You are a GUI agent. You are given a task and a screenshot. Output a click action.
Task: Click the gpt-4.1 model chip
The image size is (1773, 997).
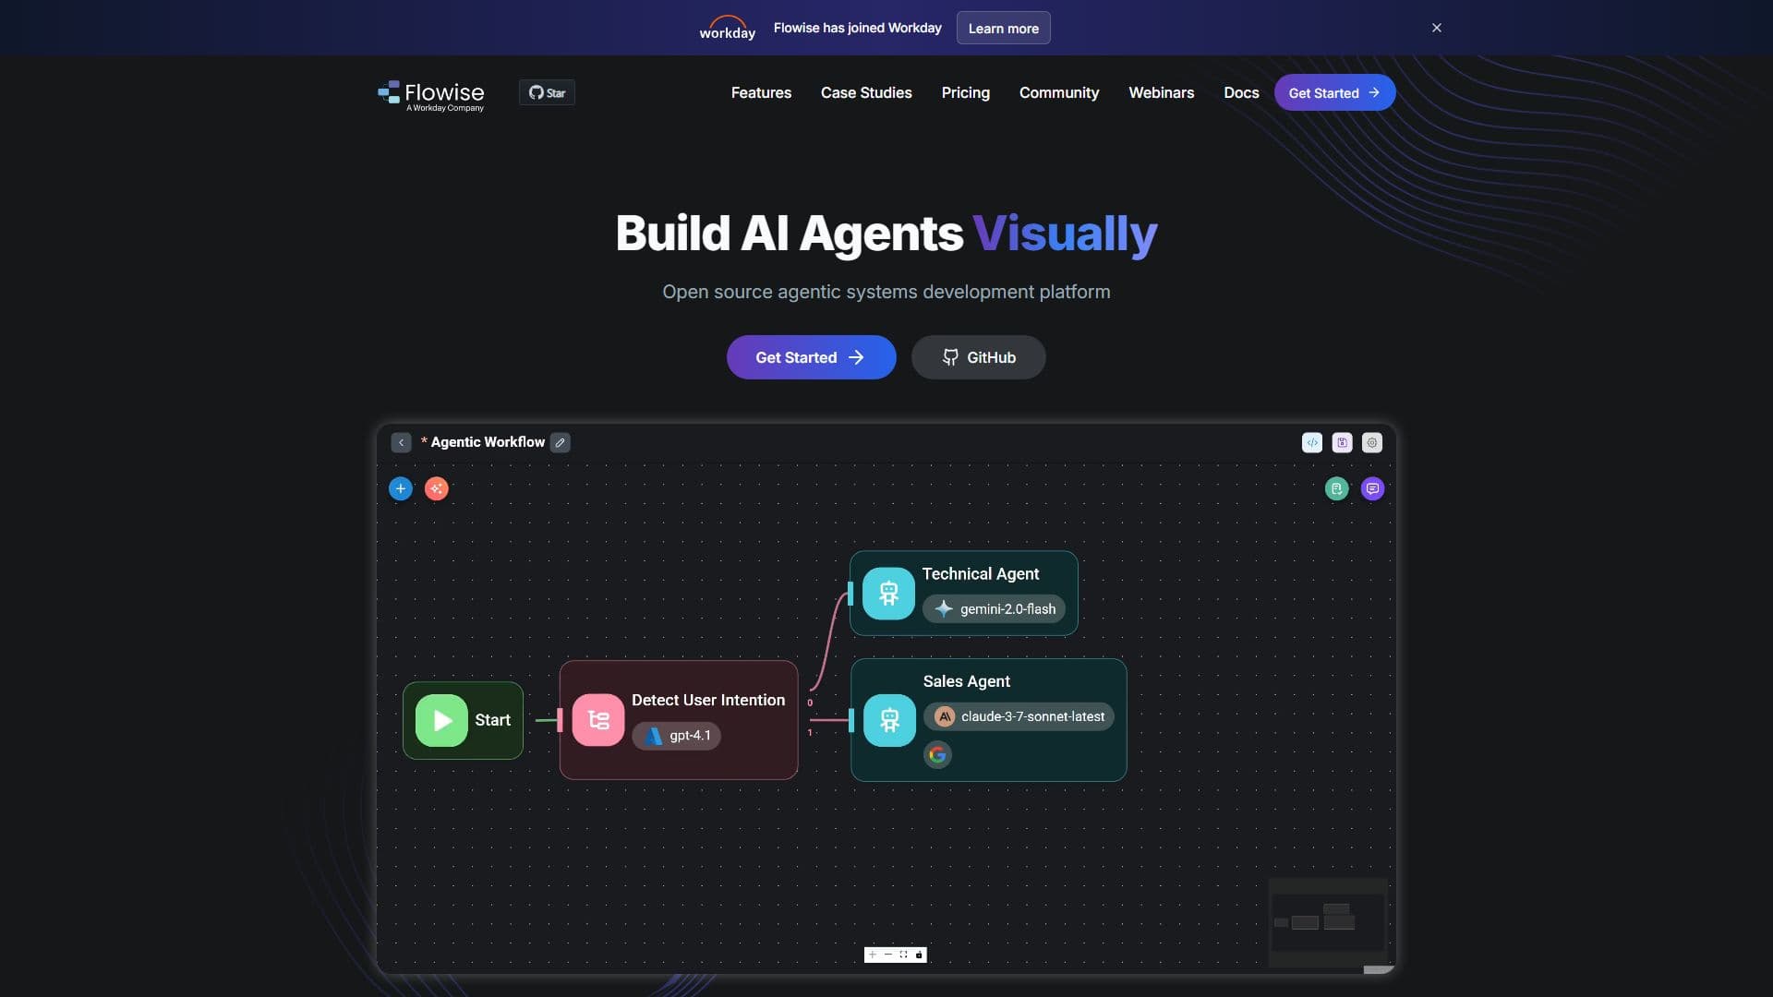[677, 736]
